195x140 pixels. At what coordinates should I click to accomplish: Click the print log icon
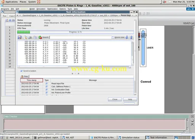(x=30, y=37)
